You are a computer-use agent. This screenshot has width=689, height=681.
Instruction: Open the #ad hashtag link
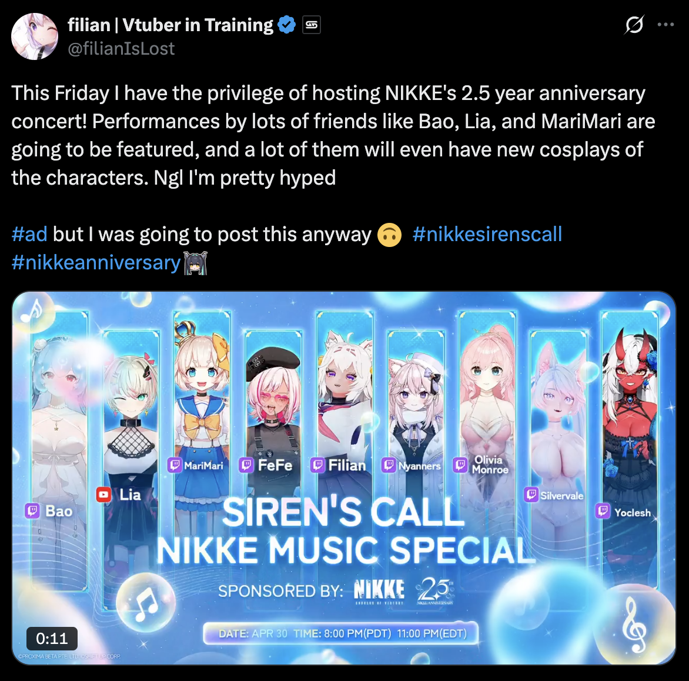tap(29, 234)
